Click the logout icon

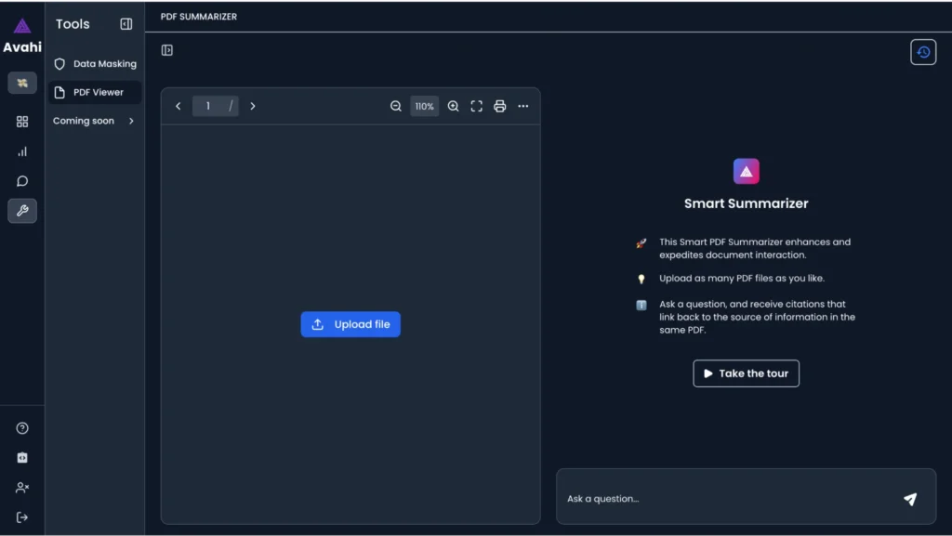click(22, 517)
